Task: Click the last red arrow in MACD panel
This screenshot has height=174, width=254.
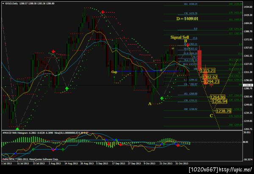Action: [x=178, y=145]
